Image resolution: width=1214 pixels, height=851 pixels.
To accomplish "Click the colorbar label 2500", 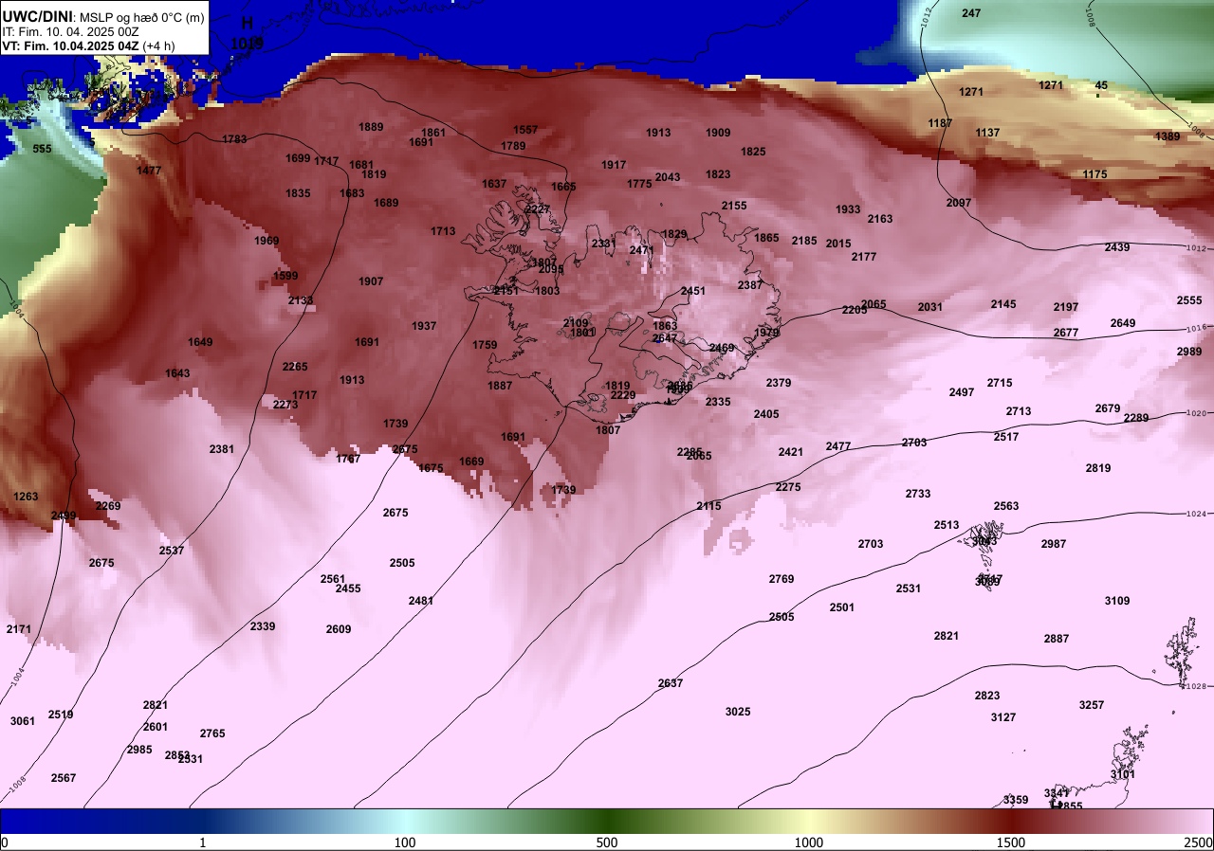I will click(x=1199, y=842).
